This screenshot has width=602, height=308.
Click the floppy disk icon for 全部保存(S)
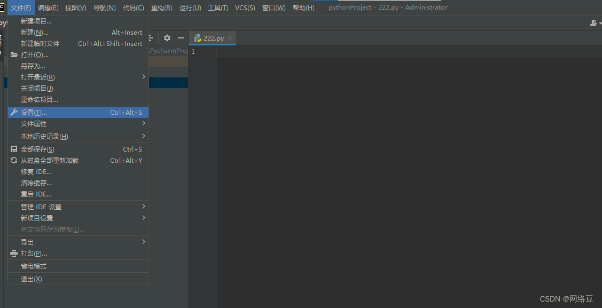(14, 149)
